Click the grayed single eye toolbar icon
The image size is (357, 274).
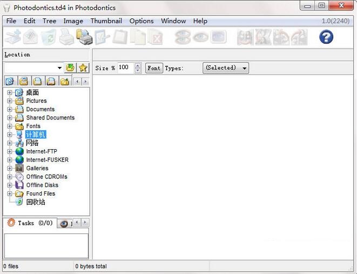[200, 37]
